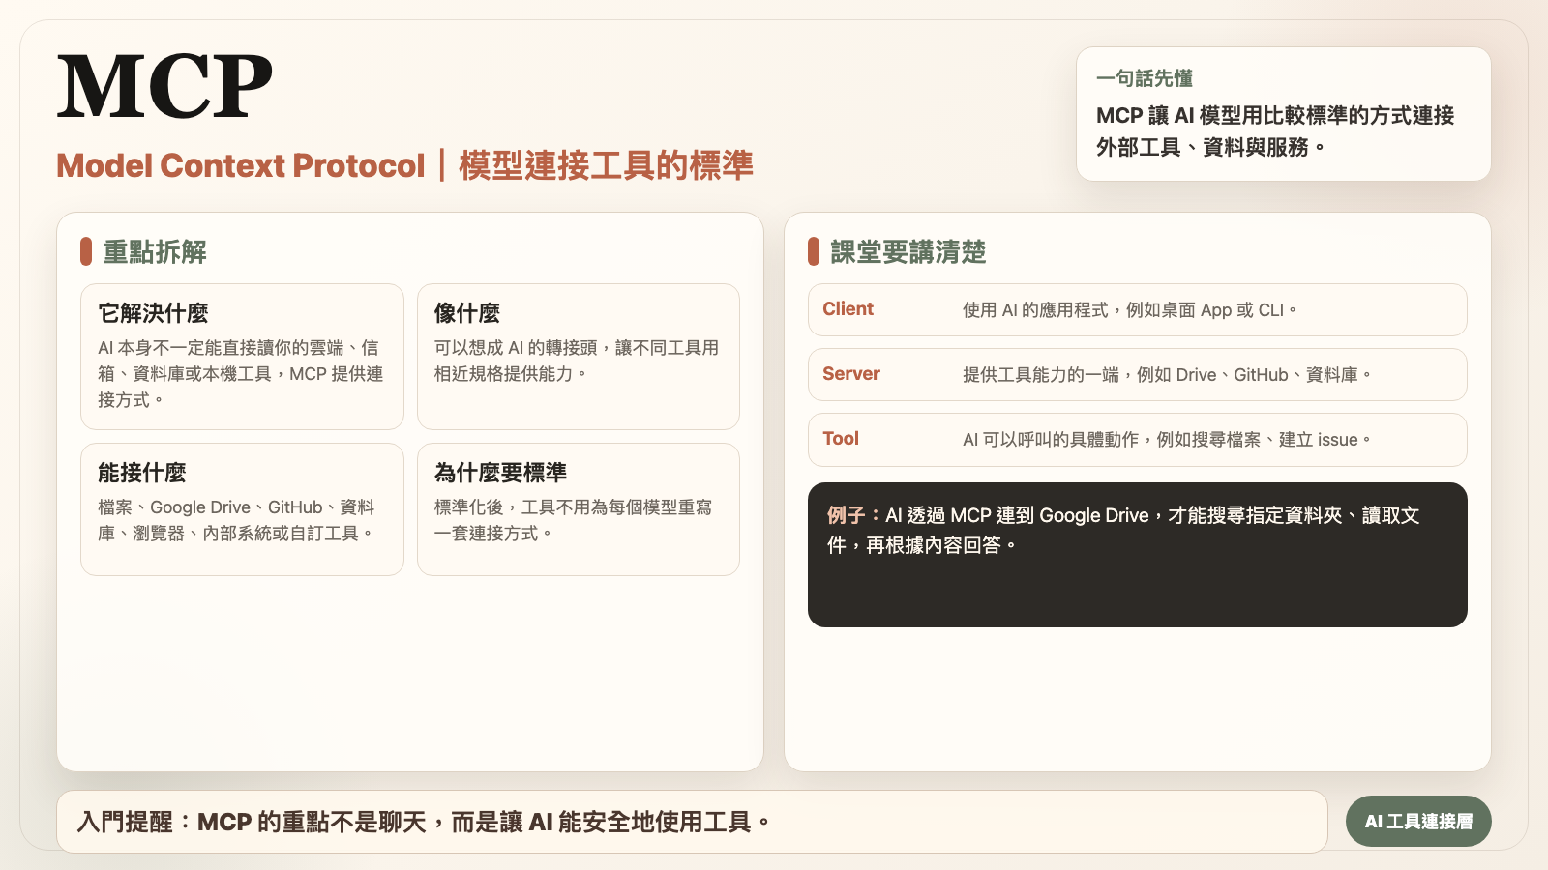Select the Server definition 提供工具能力的一端
Image resolution: width=1548 pixels, height=870 pixels.
[1167, 375]
